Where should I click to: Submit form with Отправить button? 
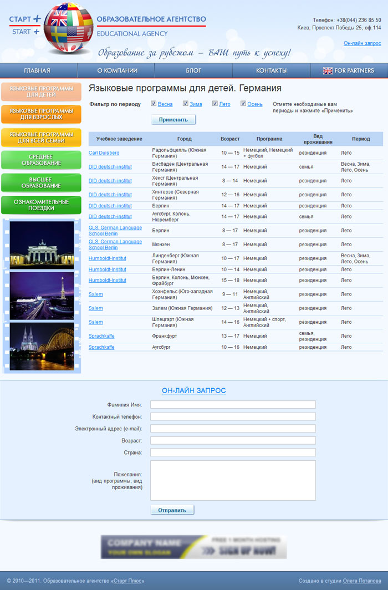[x=172, y=510]
